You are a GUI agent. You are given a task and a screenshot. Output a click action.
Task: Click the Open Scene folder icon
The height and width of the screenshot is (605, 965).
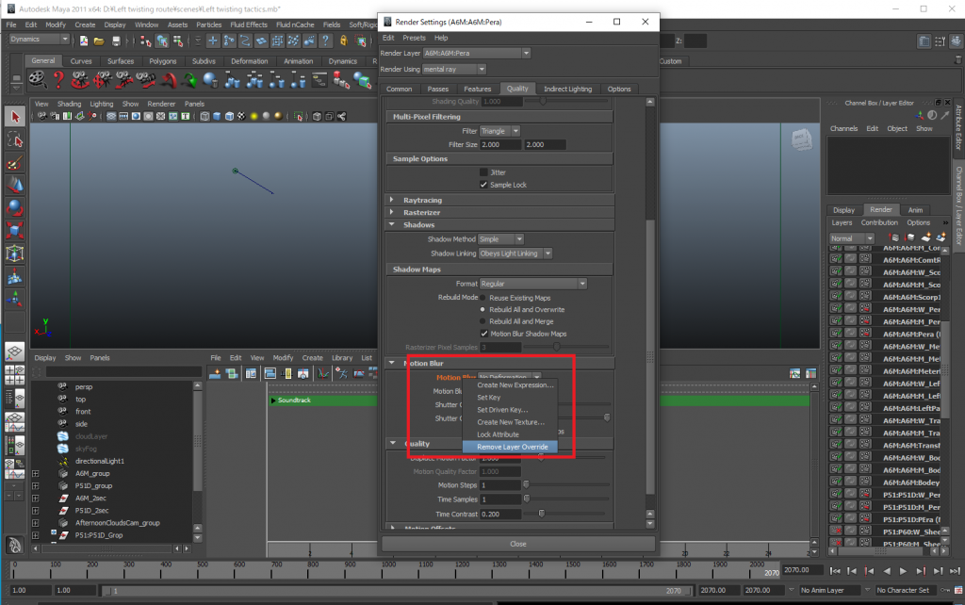click(x=99, y=41)
